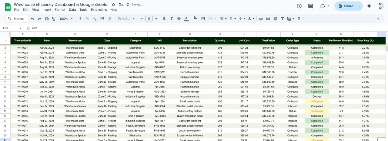Select column header A
This screenshot has height=141, width=388.
pyautogui.click(x=22, y=34)
